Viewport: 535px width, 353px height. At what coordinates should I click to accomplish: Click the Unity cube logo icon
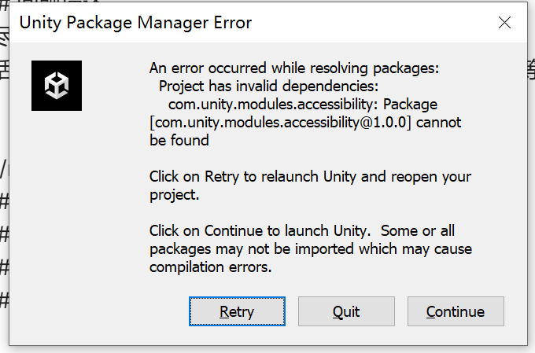click(57, 86)
